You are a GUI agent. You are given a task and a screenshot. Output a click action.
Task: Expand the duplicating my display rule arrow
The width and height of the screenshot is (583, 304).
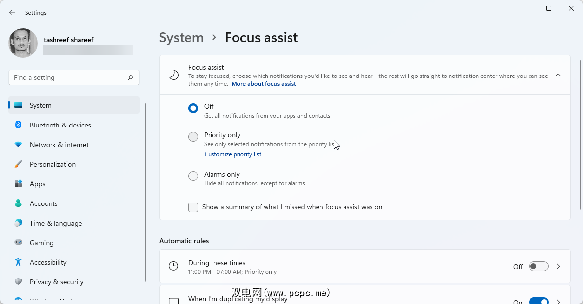pyautogui.click(x=558, y=301)
